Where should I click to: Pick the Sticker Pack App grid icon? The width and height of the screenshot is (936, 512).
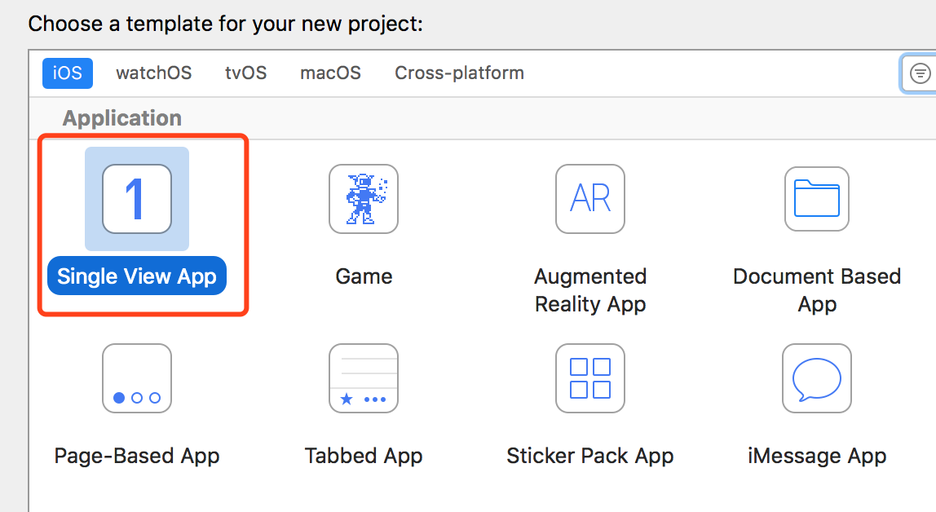(590, 378)
